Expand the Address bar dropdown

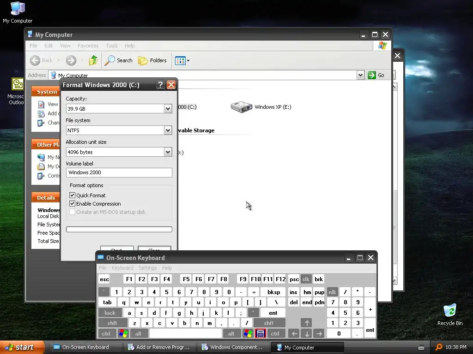click(360, 75)
